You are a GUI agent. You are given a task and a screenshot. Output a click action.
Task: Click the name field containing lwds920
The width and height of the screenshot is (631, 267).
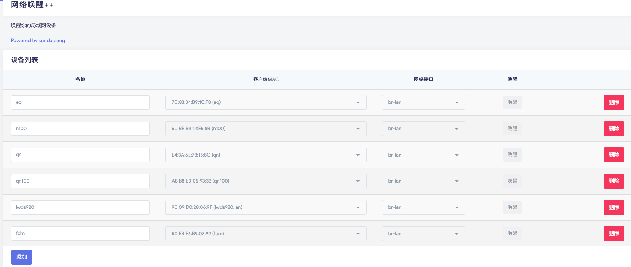[80, 207]
